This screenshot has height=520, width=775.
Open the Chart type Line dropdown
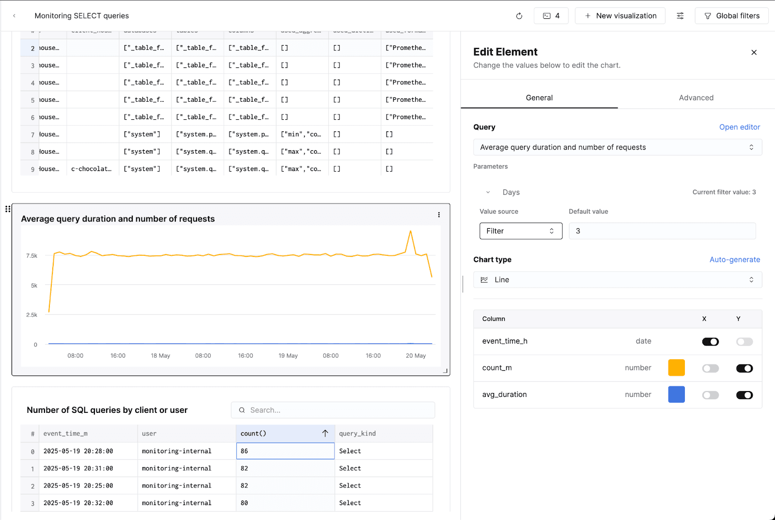pyautogui.click(x=617, y=280)
